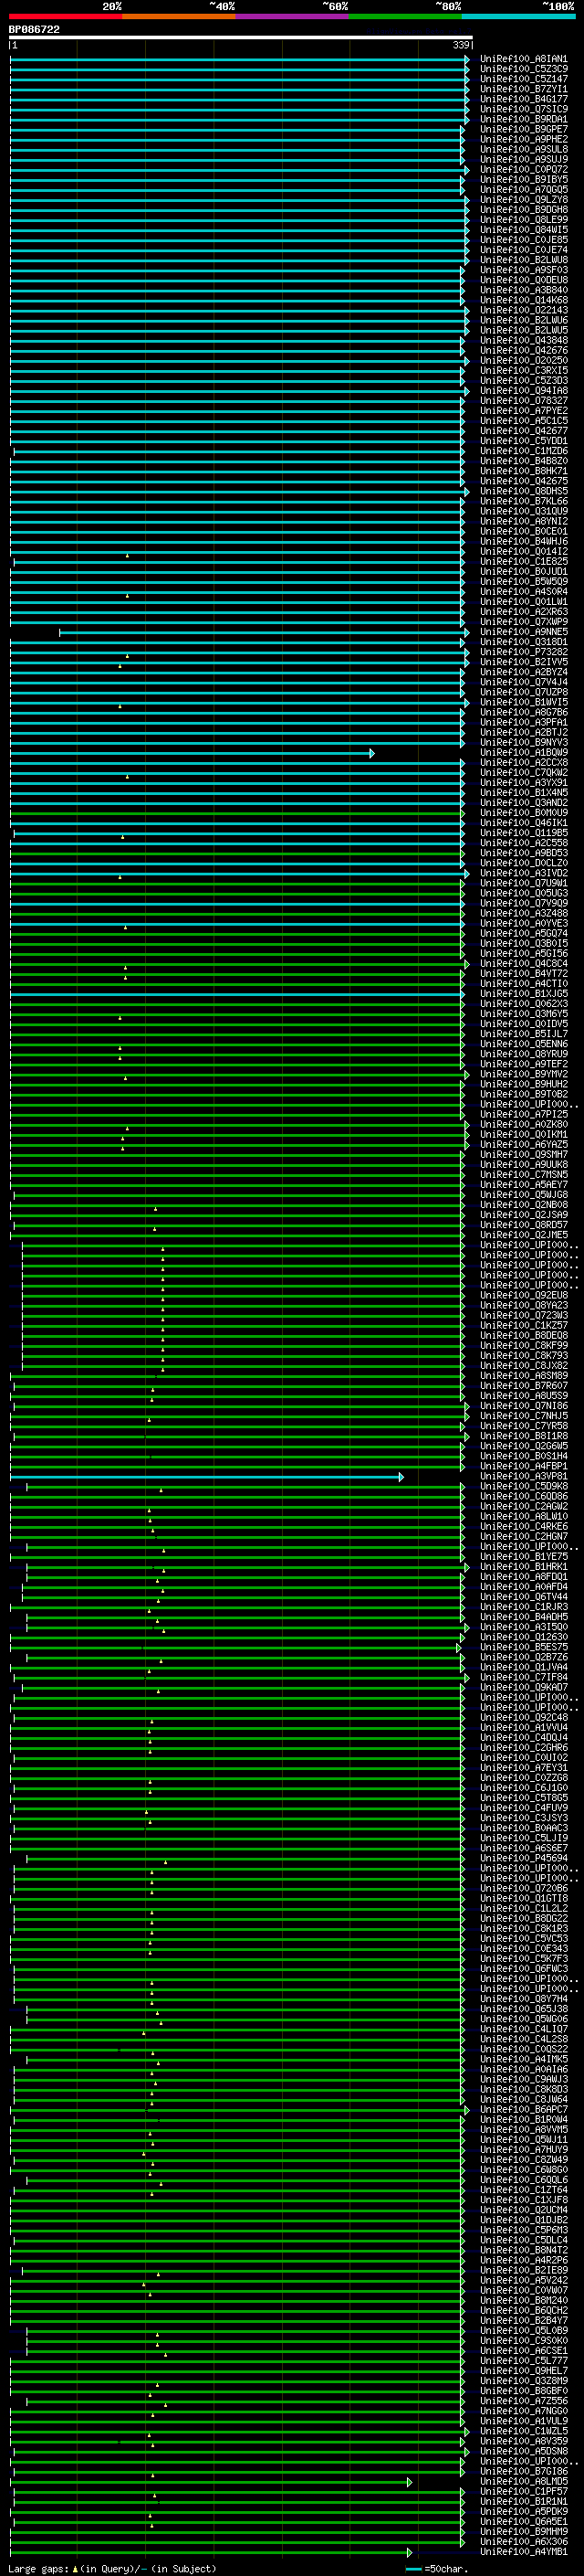Image resolution: width=584 pixels, height=2576 pixels.
Task: Select hit label UniRef100_B4WHJ6
Action: click(523, 541)
